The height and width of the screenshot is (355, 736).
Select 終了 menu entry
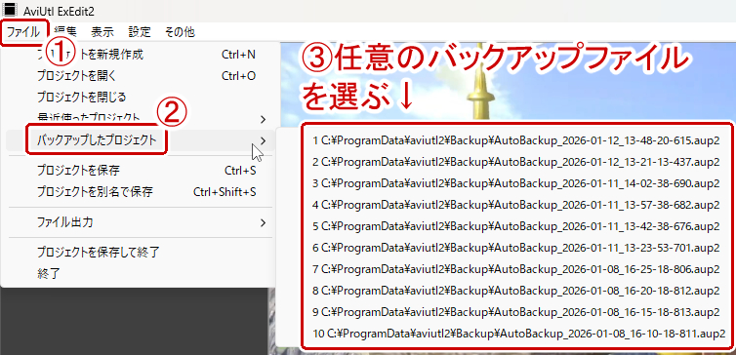point(140,274)
